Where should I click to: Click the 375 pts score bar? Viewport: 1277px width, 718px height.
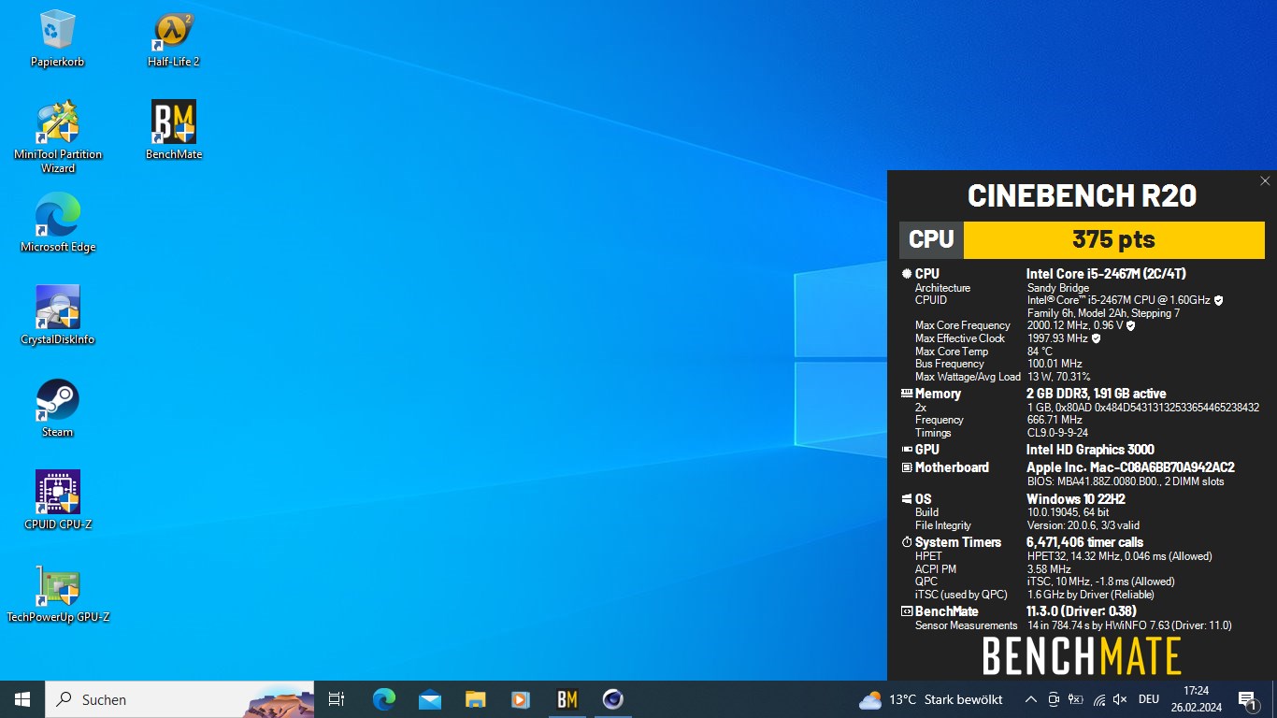click(1113, 239)
